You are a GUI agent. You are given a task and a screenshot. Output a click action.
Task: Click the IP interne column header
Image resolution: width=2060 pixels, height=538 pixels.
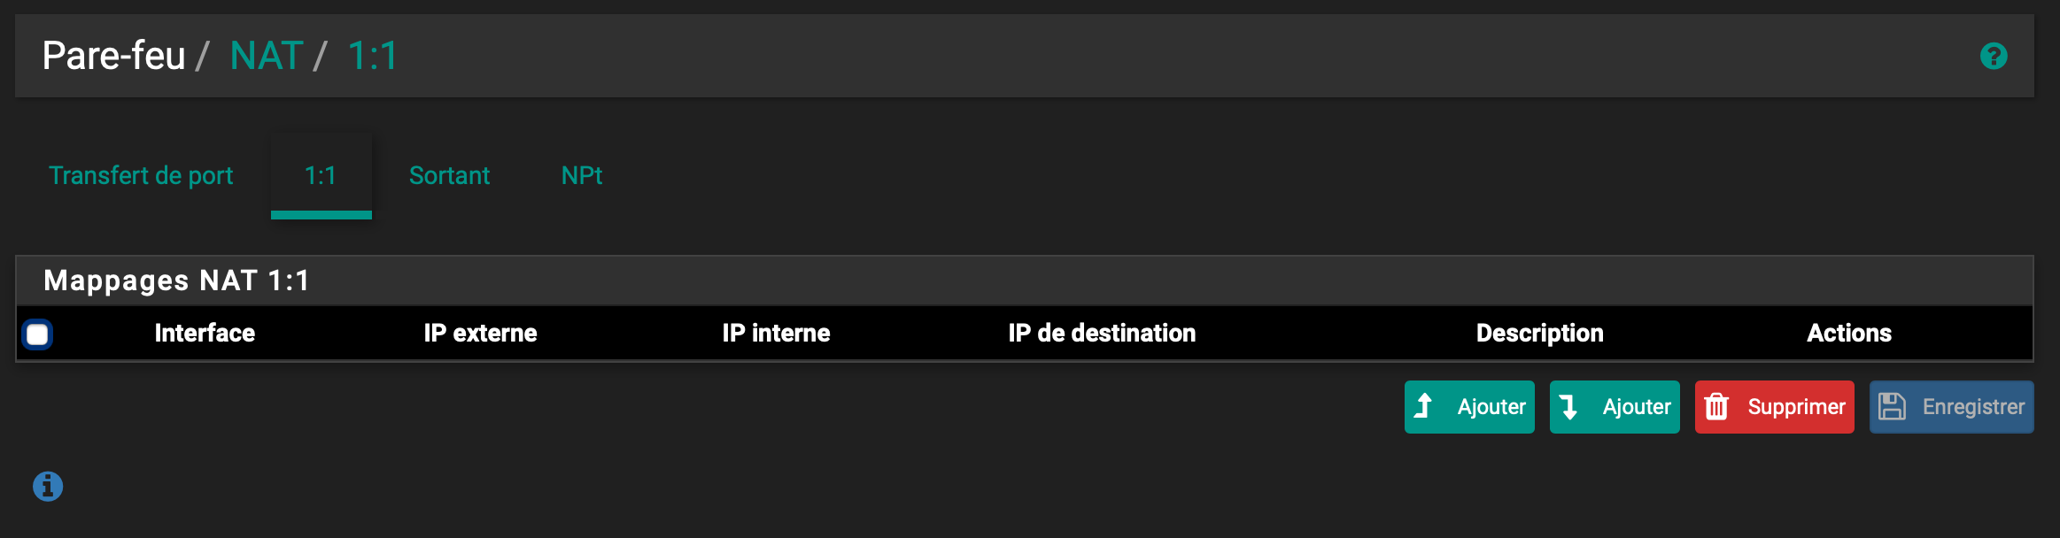pos(776,334)
